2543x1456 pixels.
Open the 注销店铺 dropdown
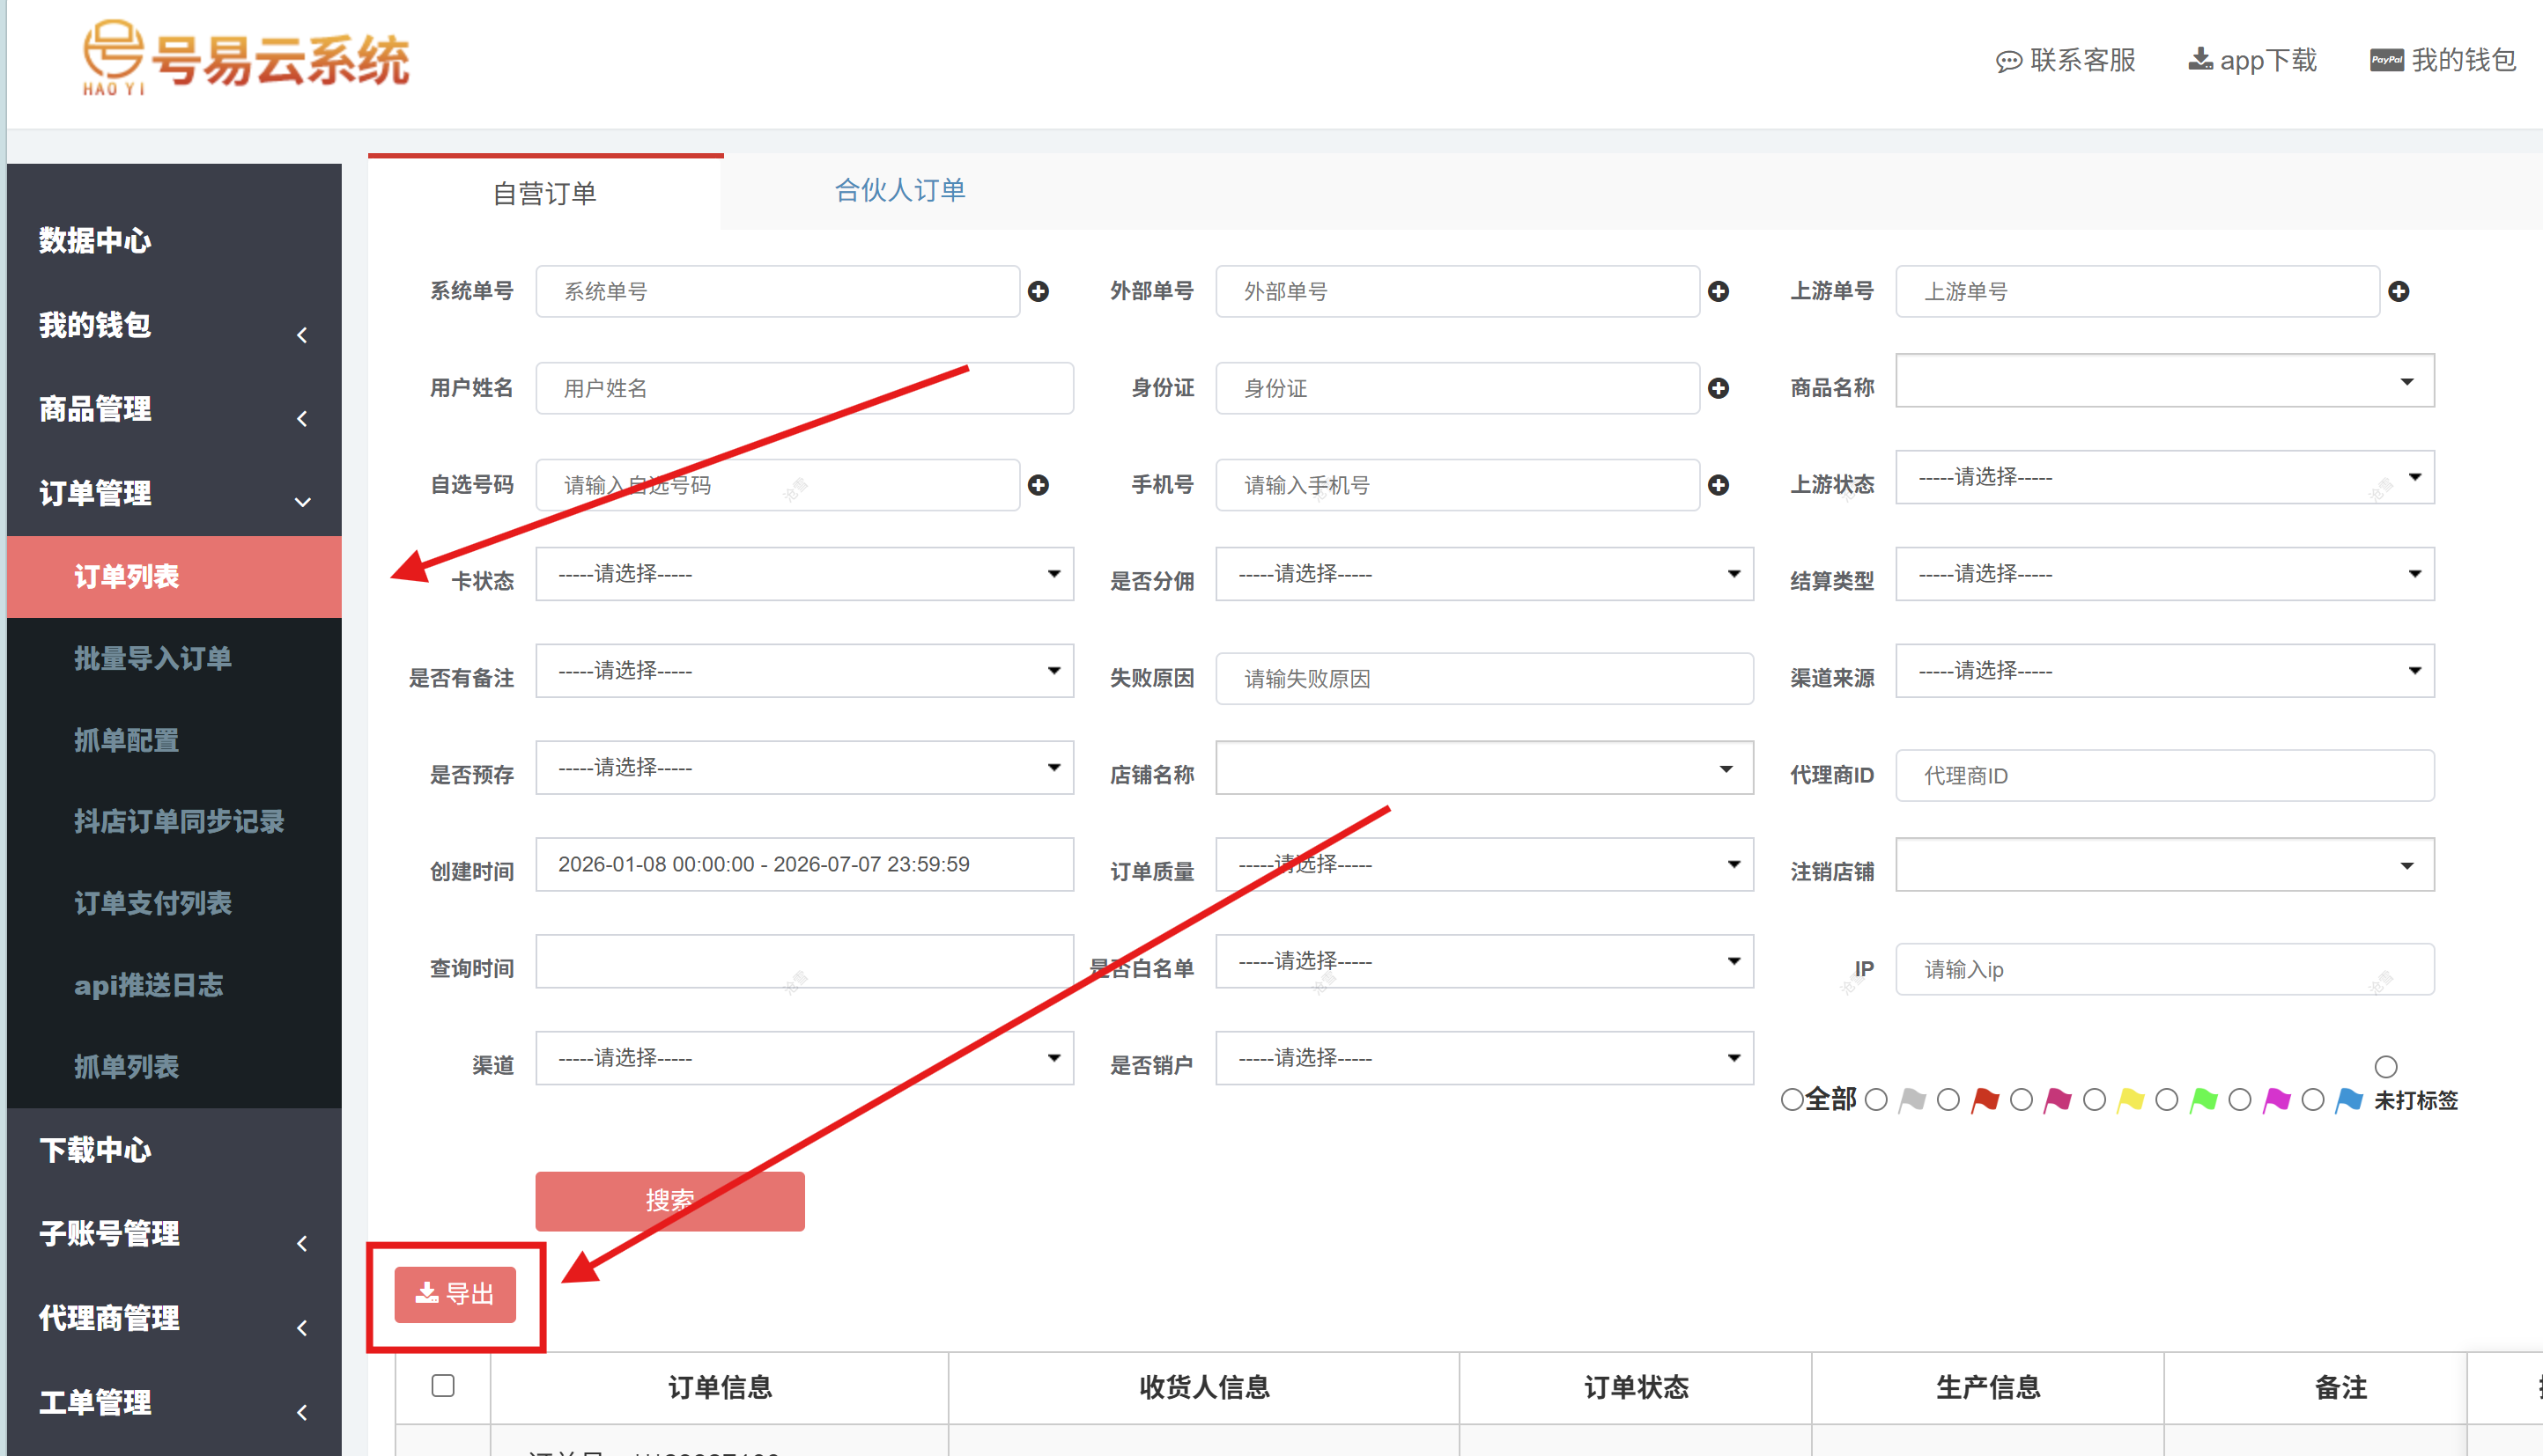2165,865
